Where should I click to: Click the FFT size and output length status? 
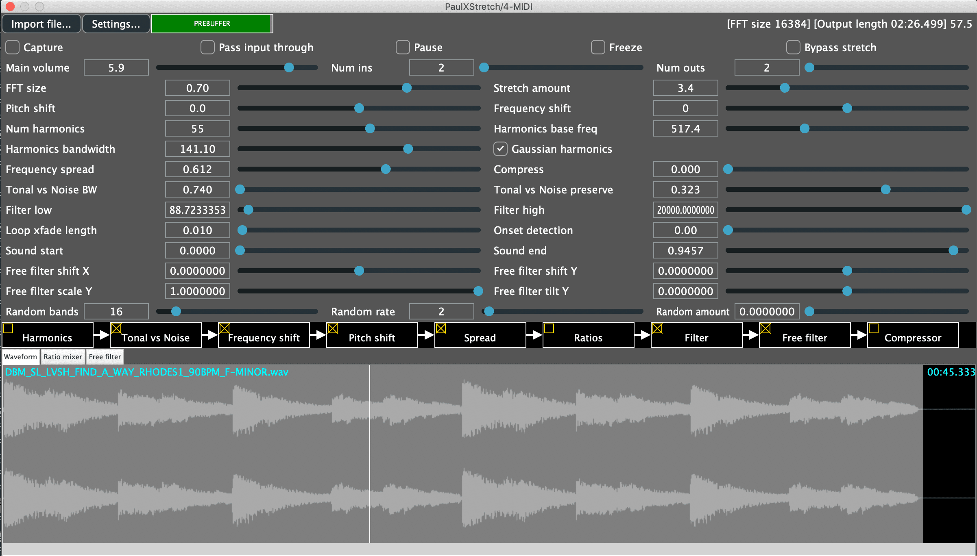[x=849, y=24]
